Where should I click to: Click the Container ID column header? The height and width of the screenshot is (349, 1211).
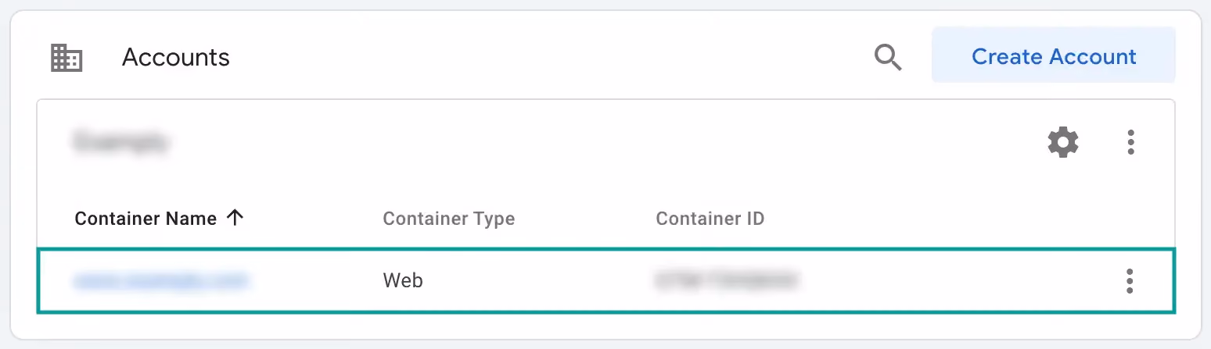710,219
